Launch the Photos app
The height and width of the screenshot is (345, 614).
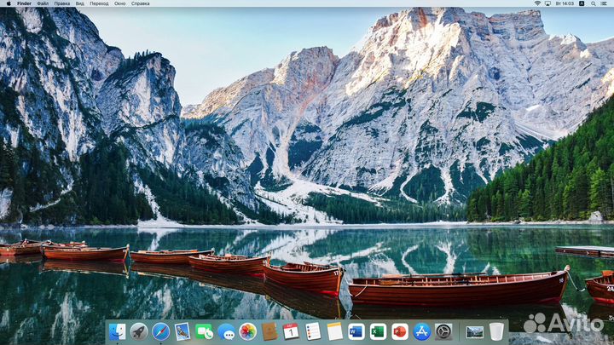(248, 331)
